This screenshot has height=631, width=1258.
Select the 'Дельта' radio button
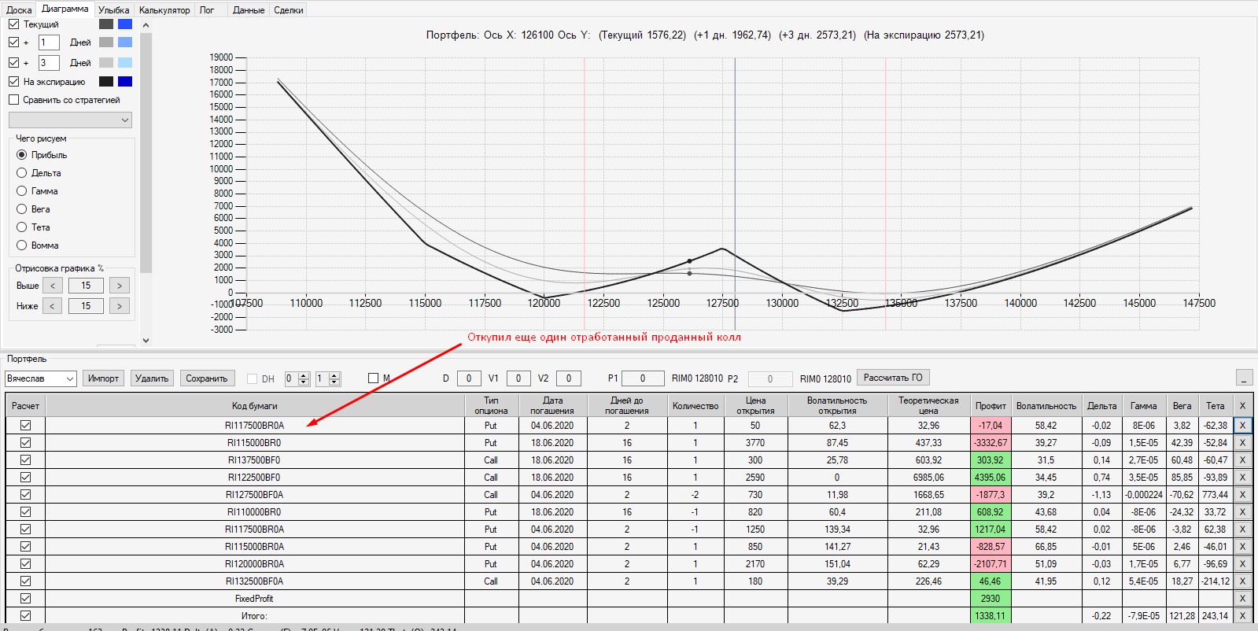(22, 173)
